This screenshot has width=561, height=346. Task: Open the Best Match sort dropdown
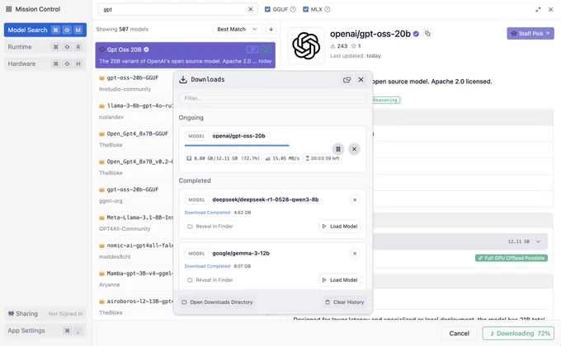click(238, 29)
